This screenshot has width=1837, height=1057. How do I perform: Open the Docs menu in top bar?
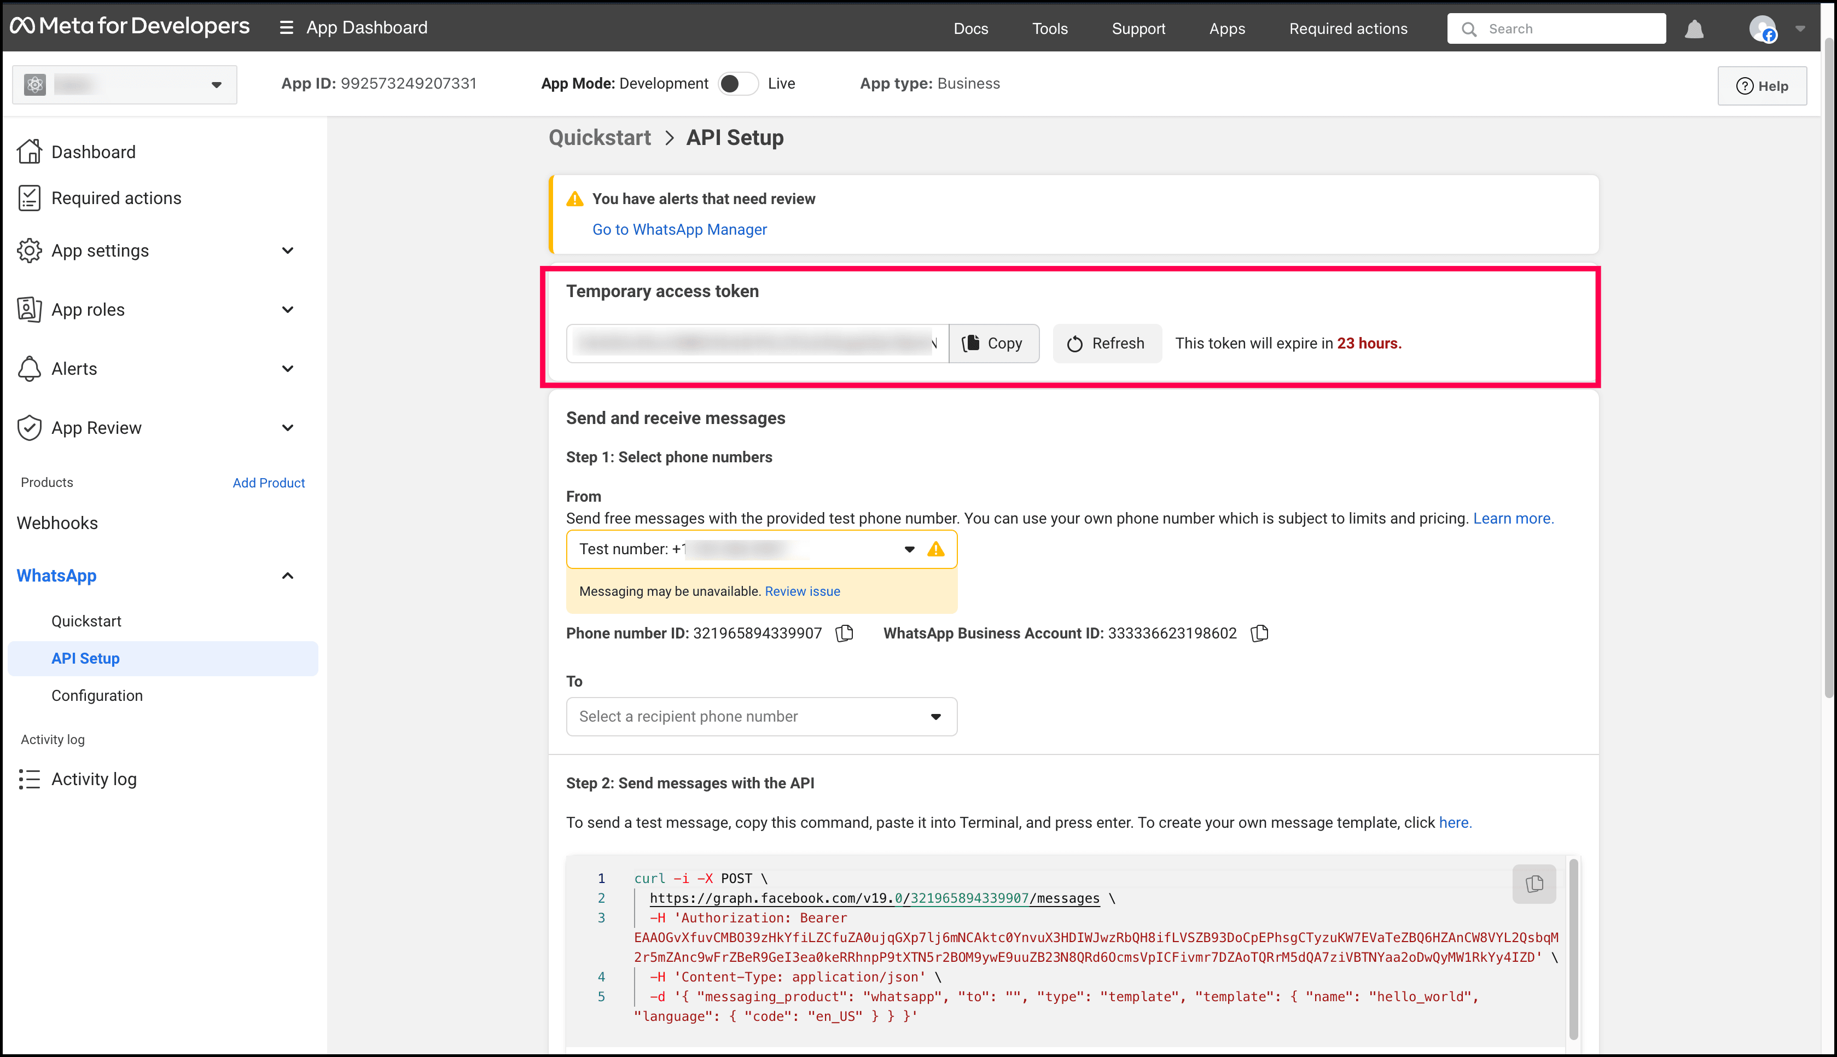click(x=970, y=29)
